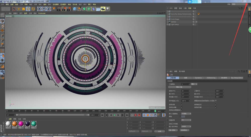The image size is (251, 137).
Task: Add a Light object from toolbar
Action: (107, 9)
